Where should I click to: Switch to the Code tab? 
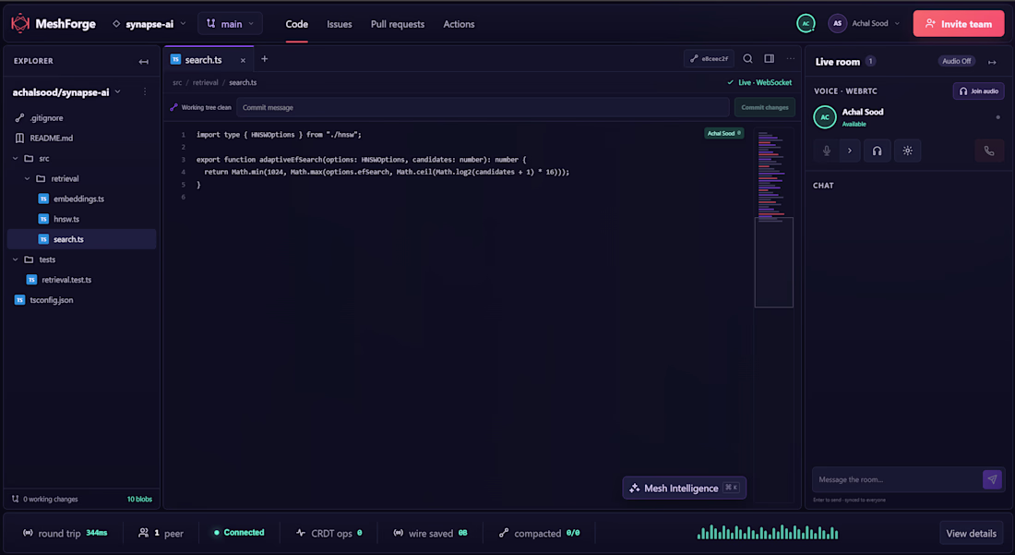coord(296,24)
